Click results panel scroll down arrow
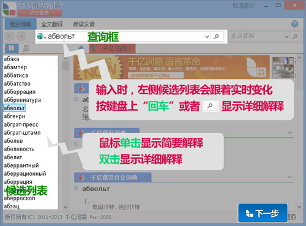Image resolution: width=306 pixels, height=226 pixels. pyautogui.click(x=299, y=207)
